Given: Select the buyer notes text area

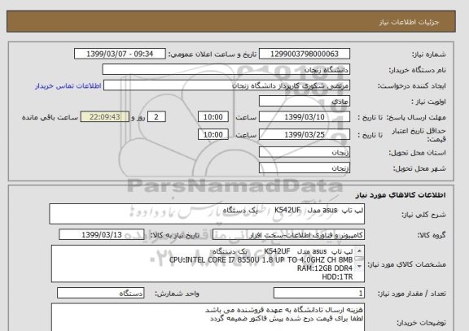Looking at the screenshot, I should point(208,317).
